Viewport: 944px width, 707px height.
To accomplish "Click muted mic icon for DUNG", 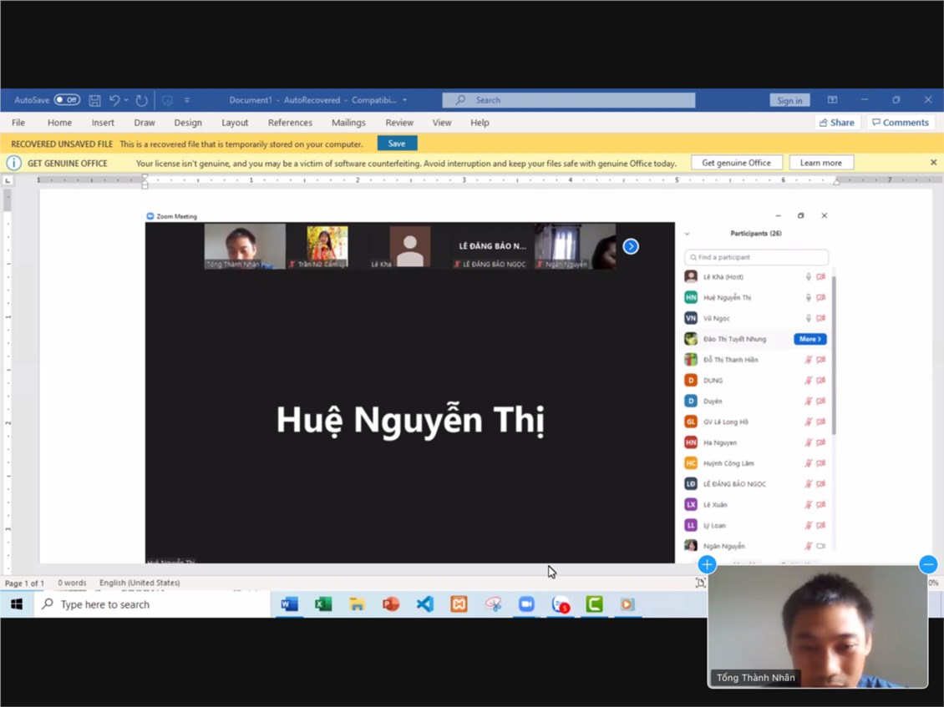I will click(809, 381).
